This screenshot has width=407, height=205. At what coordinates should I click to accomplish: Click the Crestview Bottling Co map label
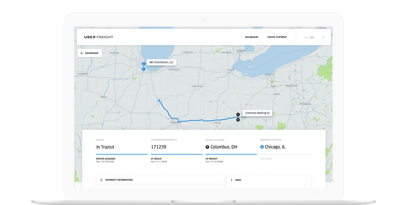257,113
